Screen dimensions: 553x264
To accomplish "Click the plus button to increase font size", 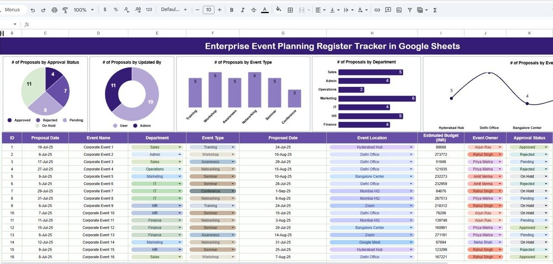I will (x=220, y=10).
